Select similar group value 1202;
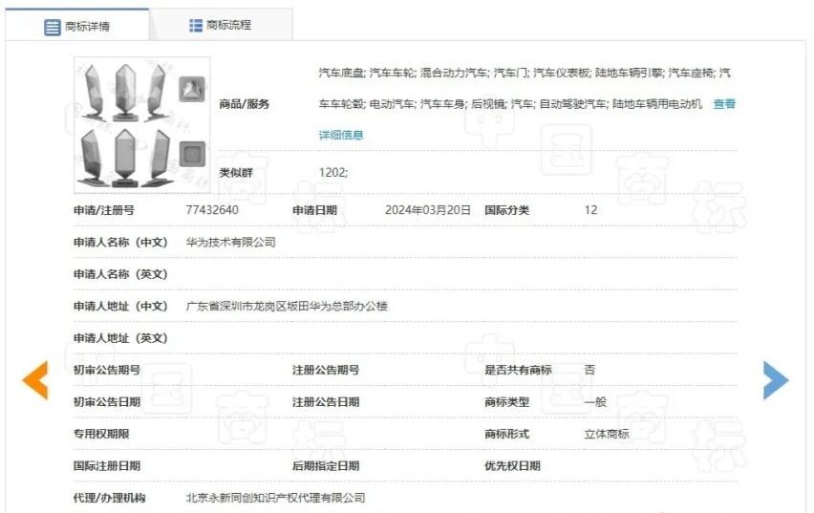The width and height of the screenshot is (814, 513). (x=333, y=172)
